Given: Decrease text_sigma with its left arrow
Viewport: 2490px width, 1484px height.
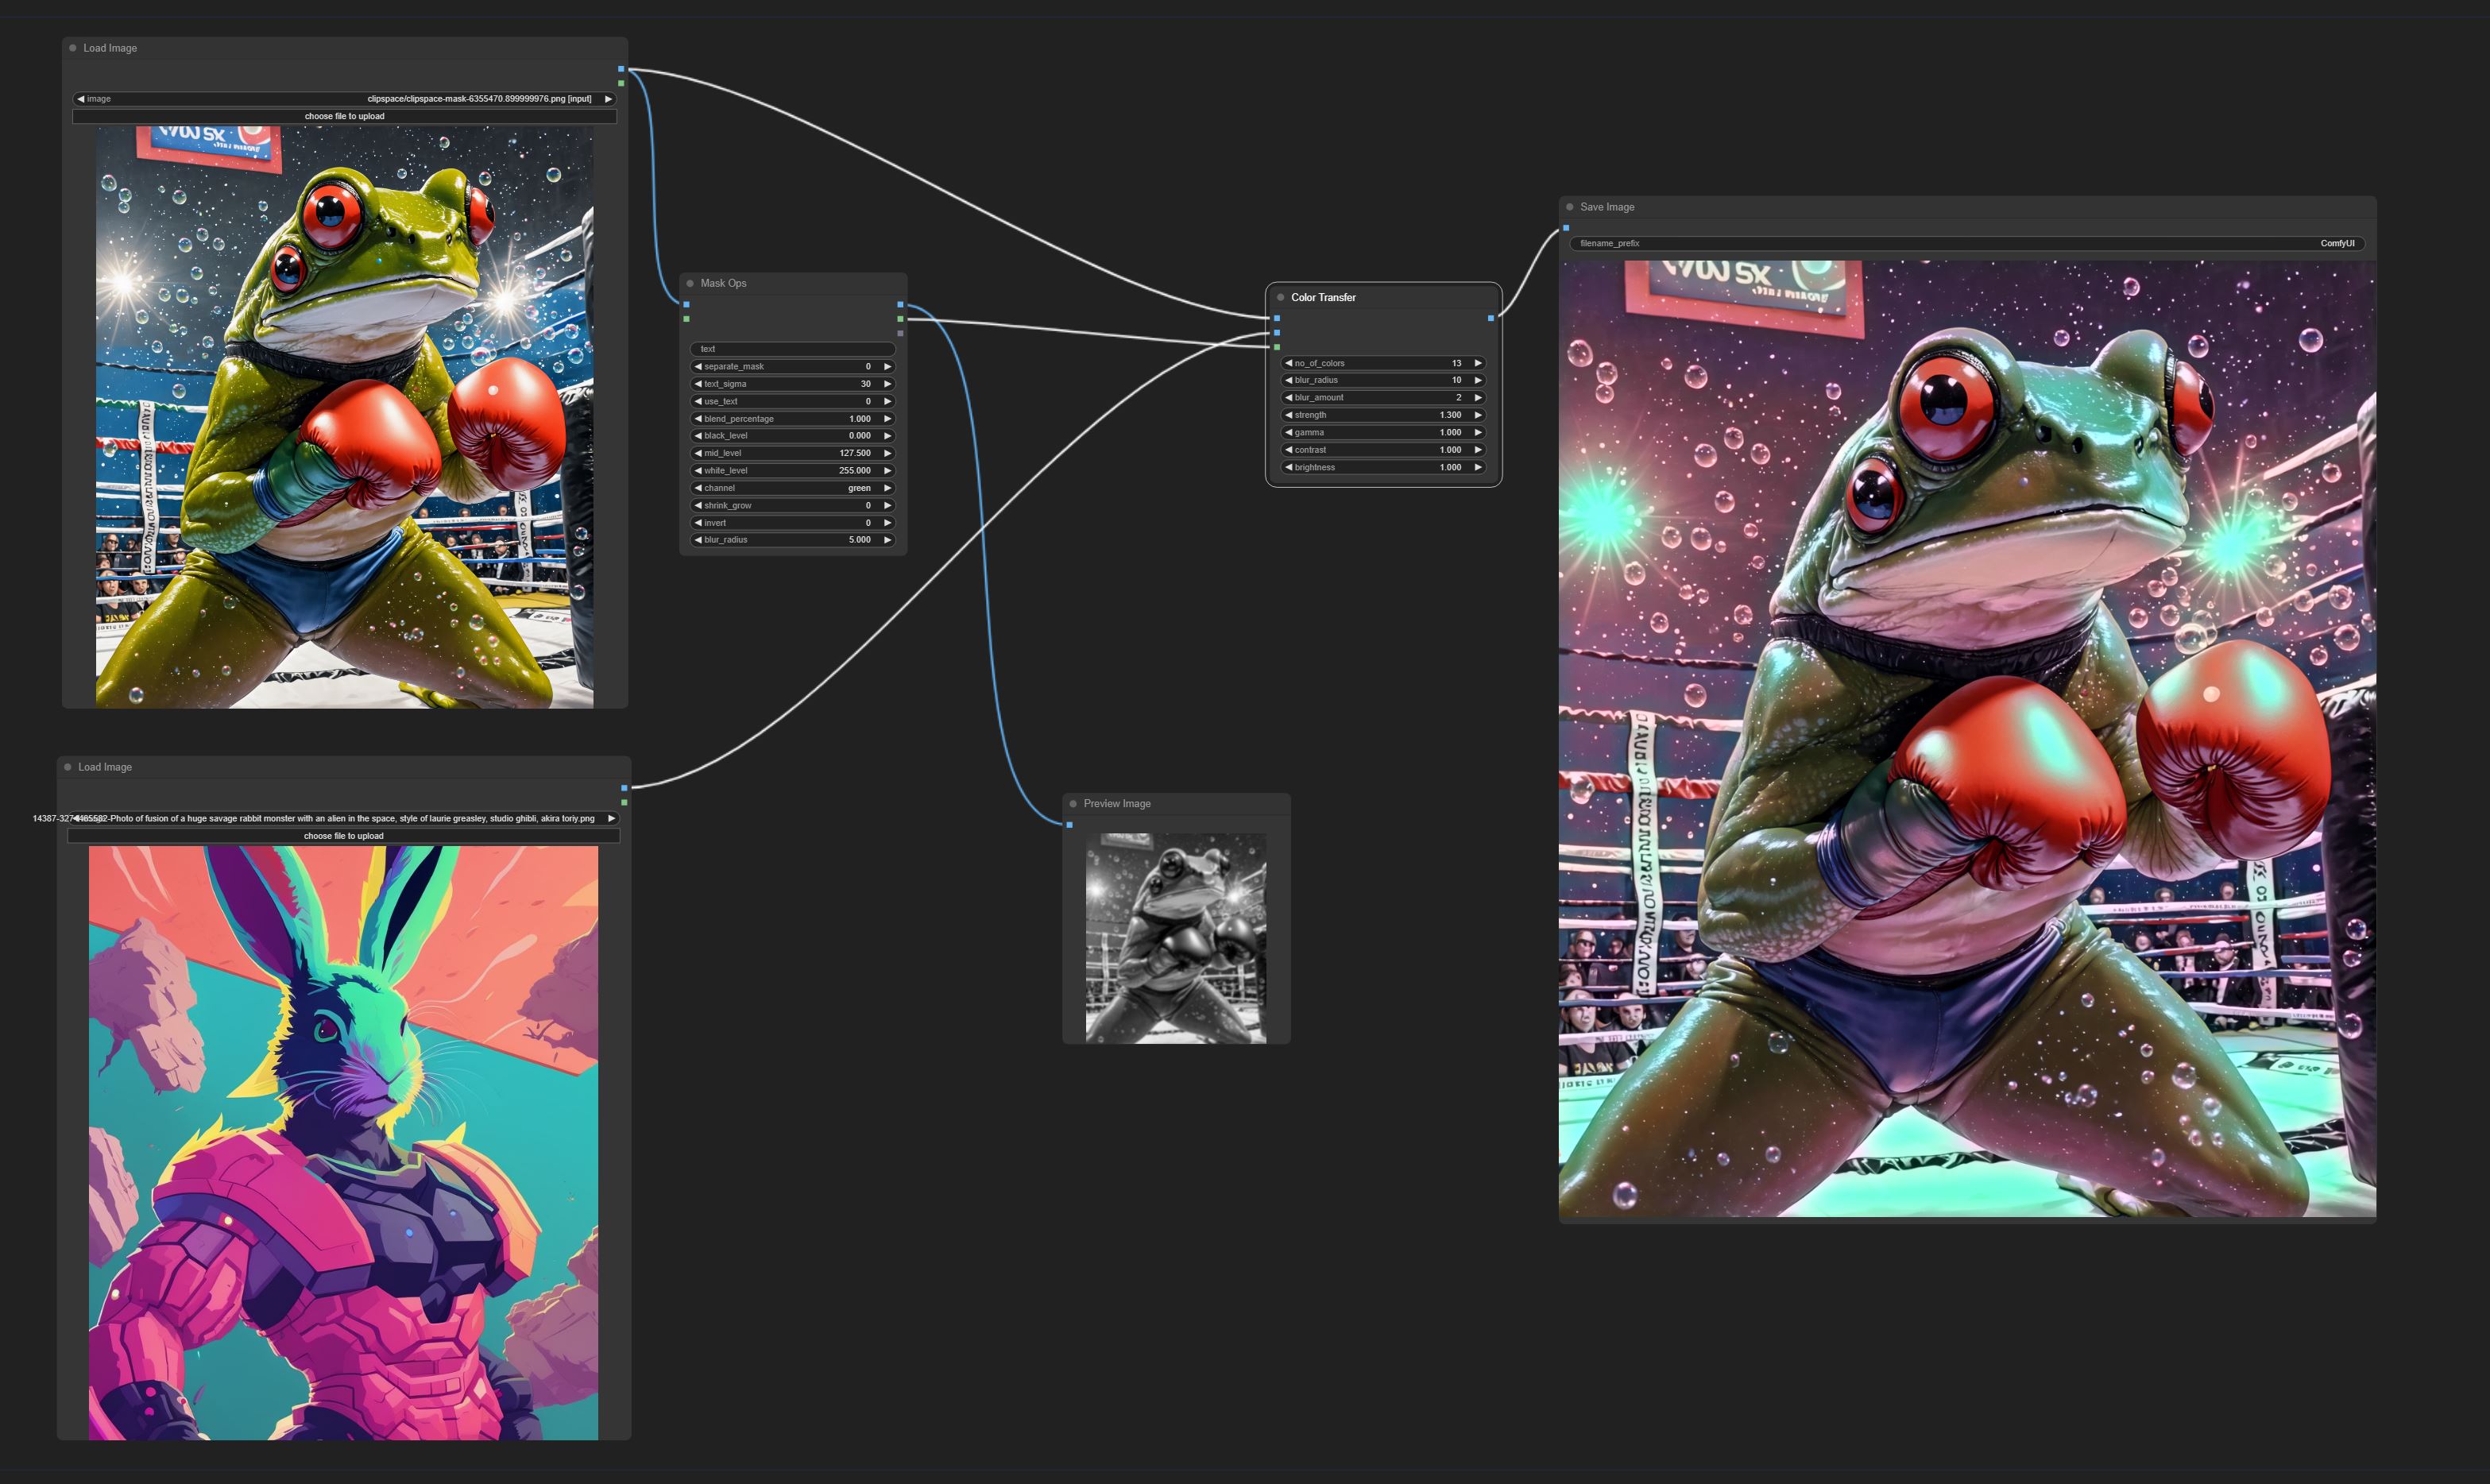Looking at the screenshot, I should click(698, 384).
